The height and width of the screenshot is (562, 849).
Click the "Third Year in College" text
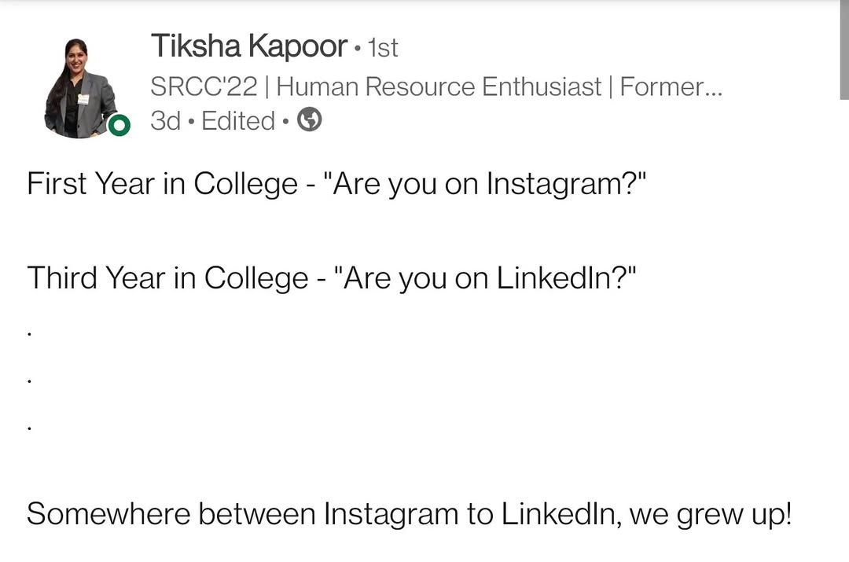[167, 278]
